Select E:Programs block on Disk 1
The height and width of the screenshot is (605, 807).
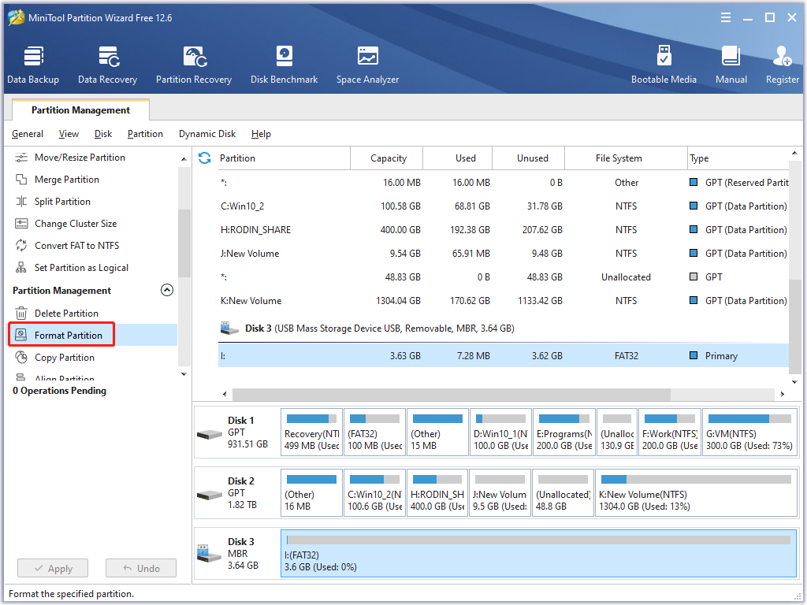[x=564, y=432]
